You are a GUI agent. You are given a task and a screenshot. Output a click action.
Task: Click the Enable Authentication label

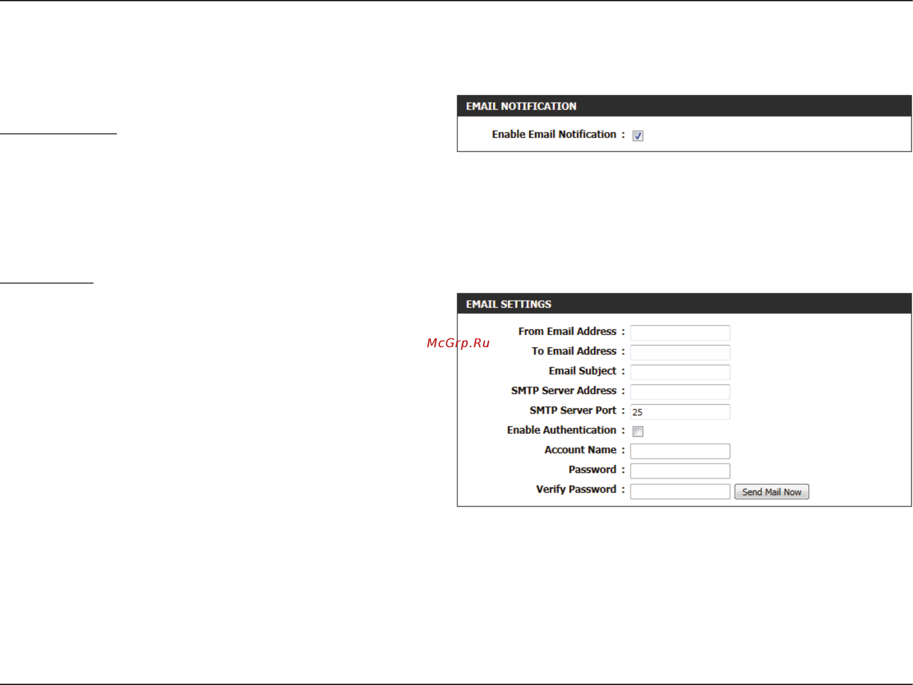pyautogui.click(x=561, y=430)
